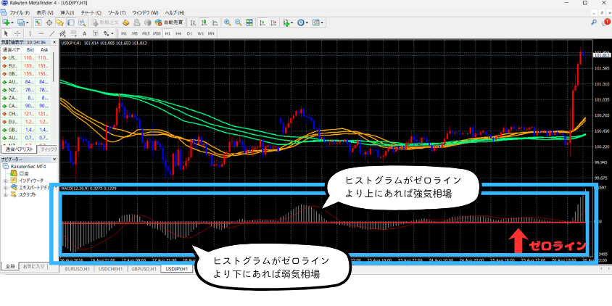Switch to the M15 timeframe

click(x=146, y=33)
